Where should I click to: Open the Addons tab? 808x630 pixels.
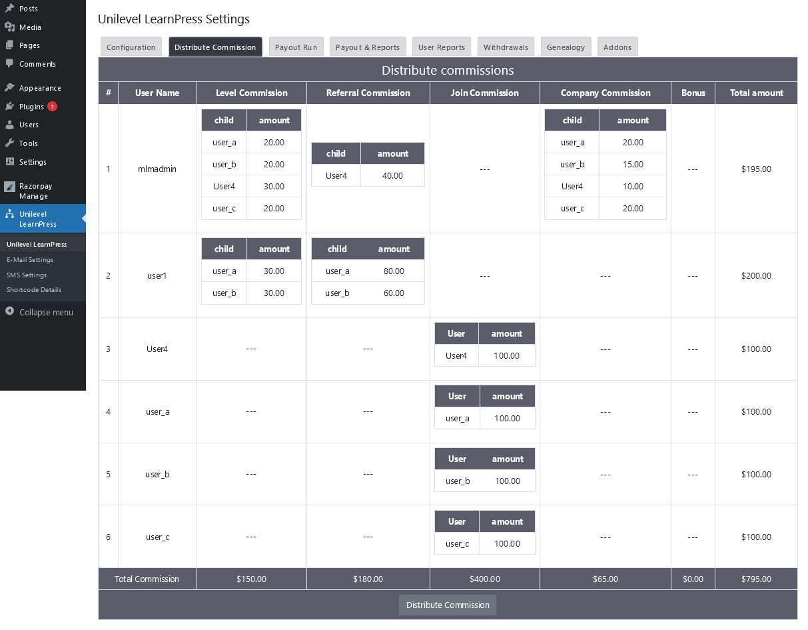click(x=617, y=47)
